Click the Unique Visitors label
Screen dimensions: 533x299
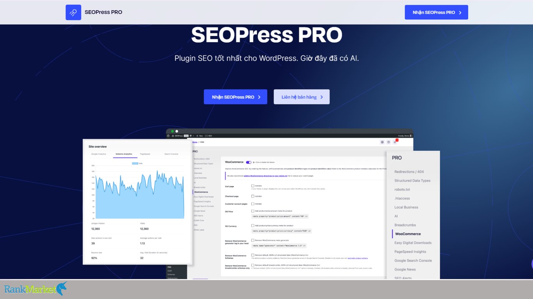98,223
